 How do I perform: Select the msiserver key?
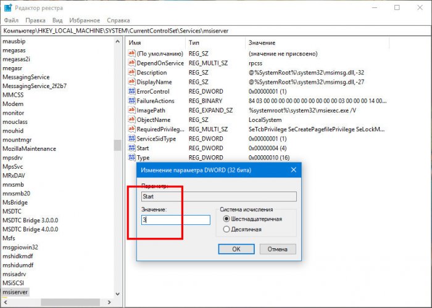(15, 292)
